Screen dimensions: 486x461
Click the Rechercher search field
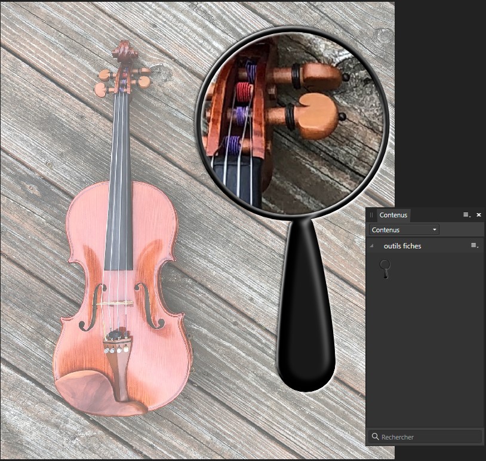[x=425, y=437]
